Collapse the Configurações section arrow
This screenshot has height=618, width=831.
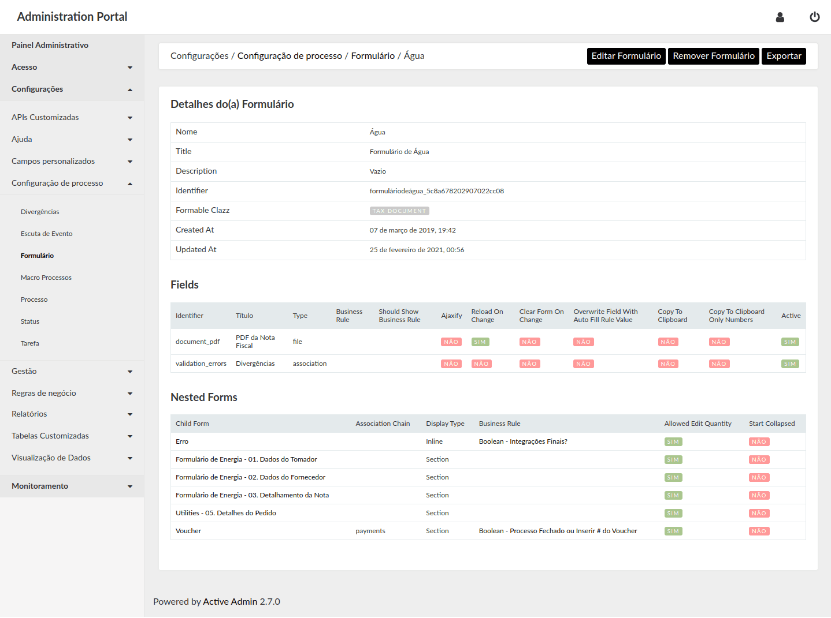coord(130,89)
